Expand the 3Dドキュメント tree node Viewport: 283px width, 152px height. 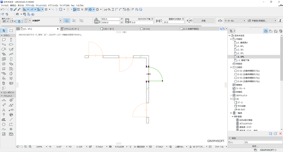231,95
